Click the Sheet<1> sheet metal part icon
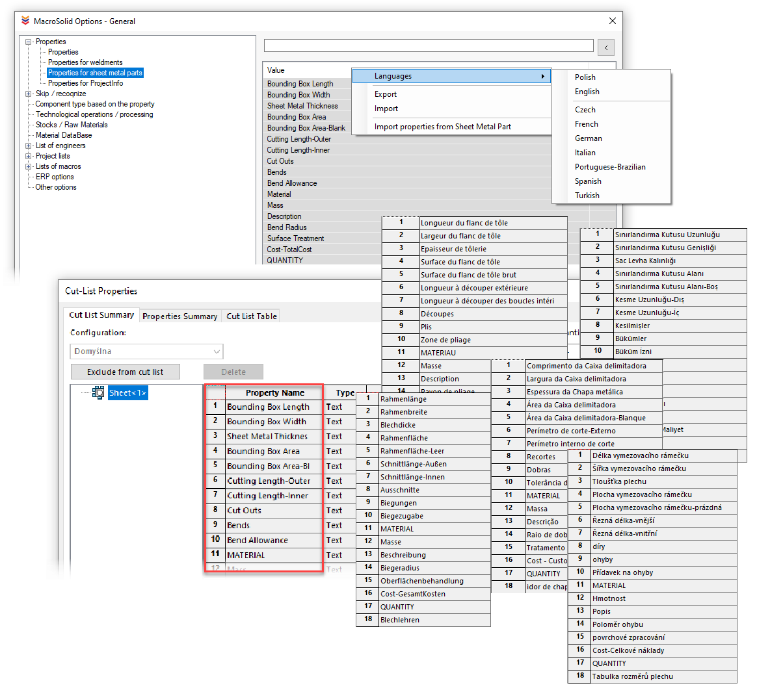Viewport: 757px width, 690px height. click(98, 392)
